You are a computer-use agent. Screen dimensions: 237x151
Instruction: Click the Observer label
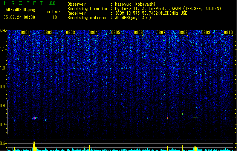76,4
